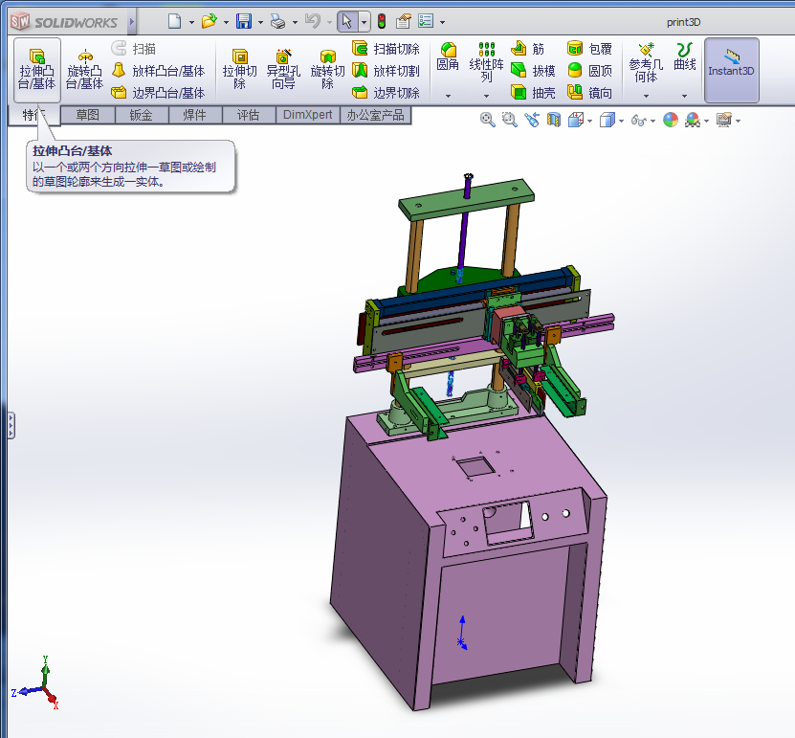The height and width of the screenshot is (738, 795).
Task: Expand the SolidWorks menu arrow
Action: tap(131, 22)
